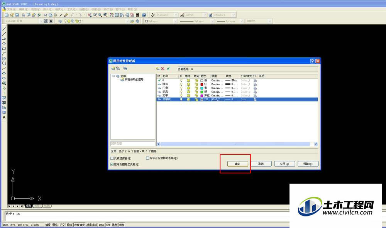This screenshot has width=386, height=228.
Task: Open the plot style (随颜色) dropdown
Action: click(270, 21)
